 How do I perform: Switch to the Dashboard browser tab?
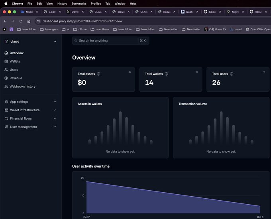tap(188, 12)
